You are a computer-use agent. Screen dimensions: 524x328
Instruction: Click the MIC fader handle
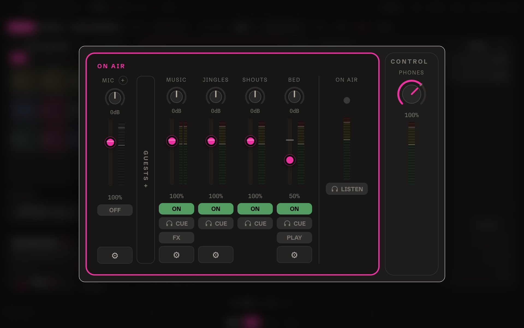click(x=110, y=142)
